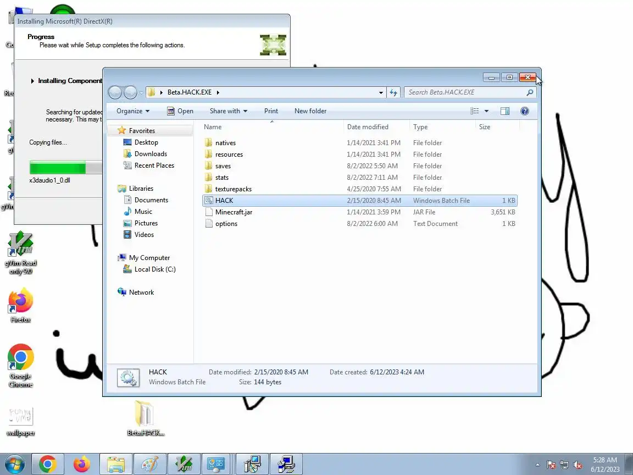633x475 pixels.
Task: Open the Organize menu
Action: (x=133, y=111)
